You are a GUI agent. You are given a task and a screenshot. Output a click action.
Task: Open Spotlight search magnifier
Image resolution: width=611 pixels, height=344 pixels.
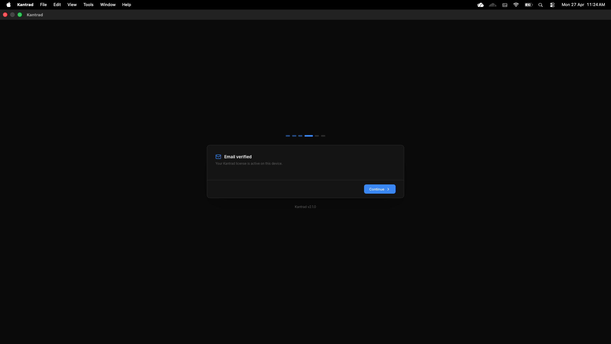pyautogui.click(x=540, y=5)
